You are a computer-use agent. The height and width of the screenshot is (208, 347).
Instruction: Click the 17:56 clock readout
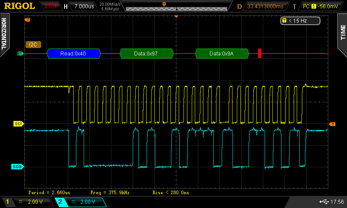click(337, 201)
